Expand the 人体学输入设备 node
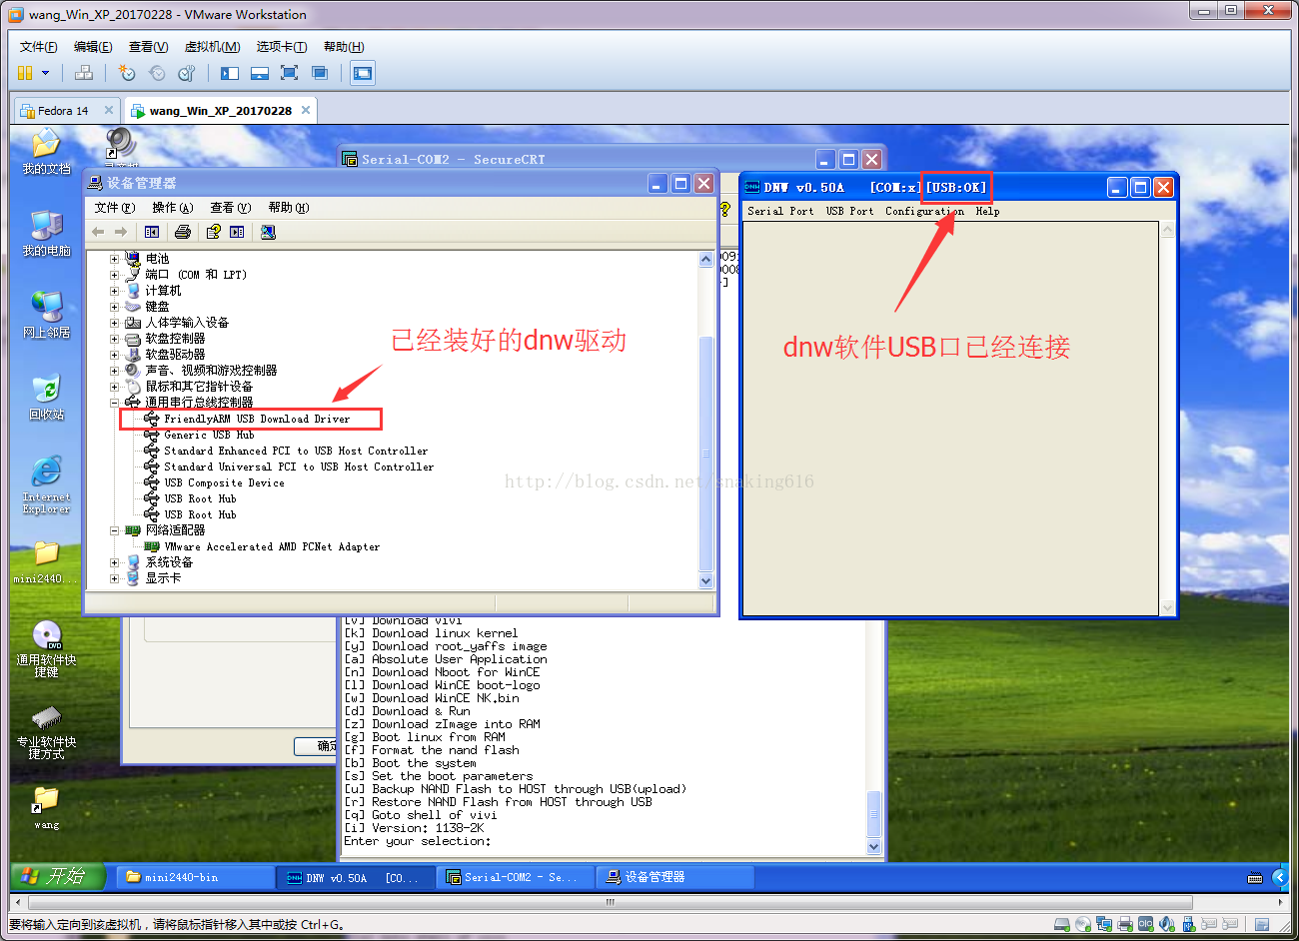The width and height of the screenshot is (1299, 941). coord(114,323)
